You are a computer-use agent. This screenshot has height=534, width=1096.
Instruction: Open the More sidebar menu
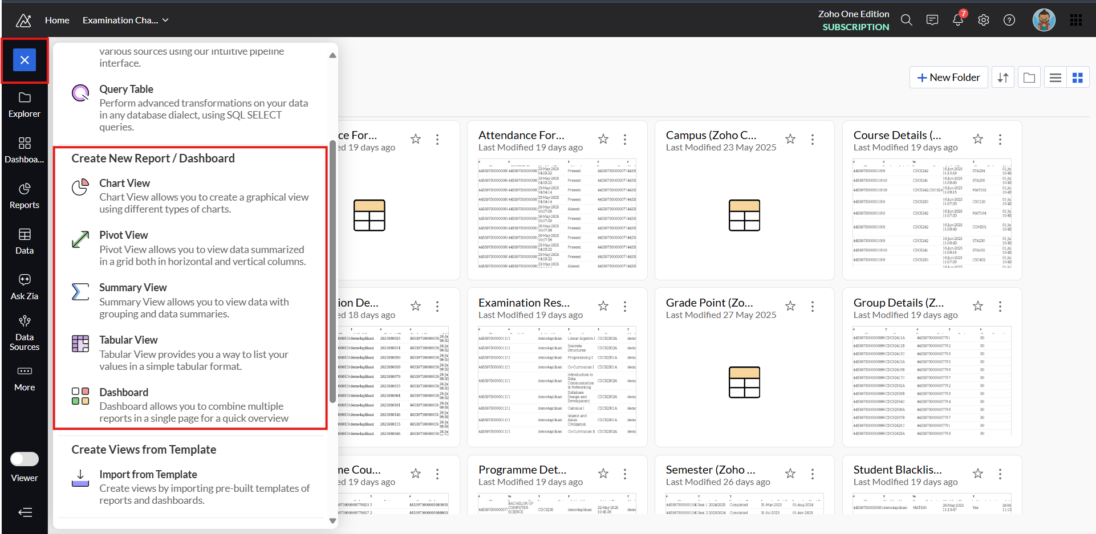pos(25,379)
